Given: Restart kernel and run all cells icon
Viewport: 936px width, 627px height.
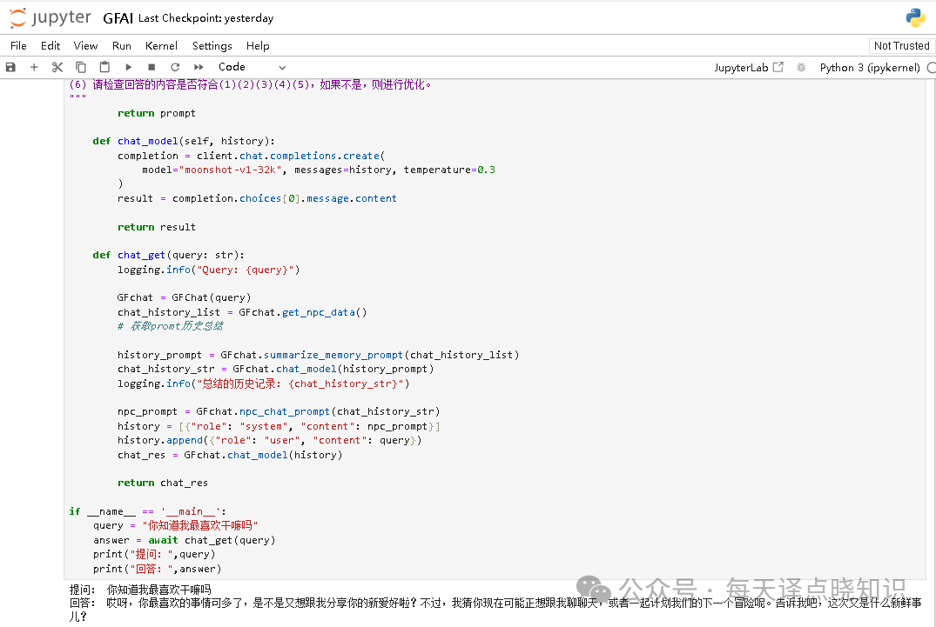Looking at the screenshot, I should coord(199,67).
